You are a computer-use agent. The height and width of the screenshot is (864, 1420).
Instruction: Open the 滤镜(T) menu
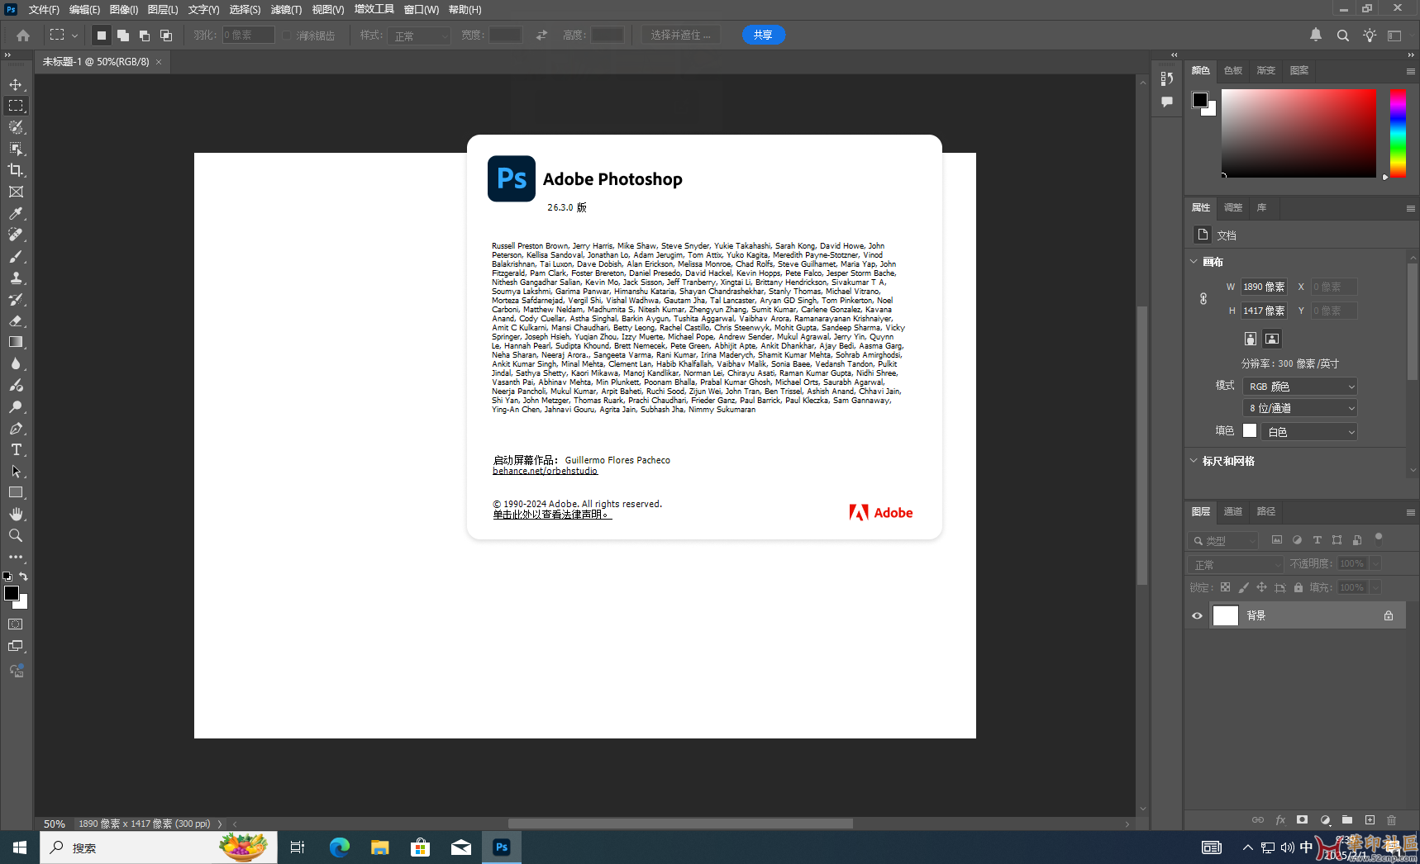[x=286, y=10]
